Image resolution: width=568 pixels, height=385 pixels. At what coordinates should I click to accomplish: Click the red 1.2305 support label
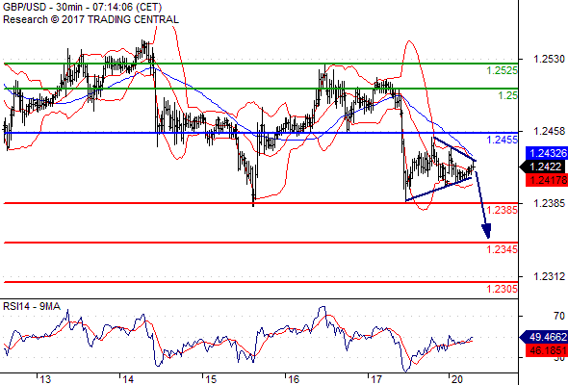pyautogui.click(x=502, y=289)
